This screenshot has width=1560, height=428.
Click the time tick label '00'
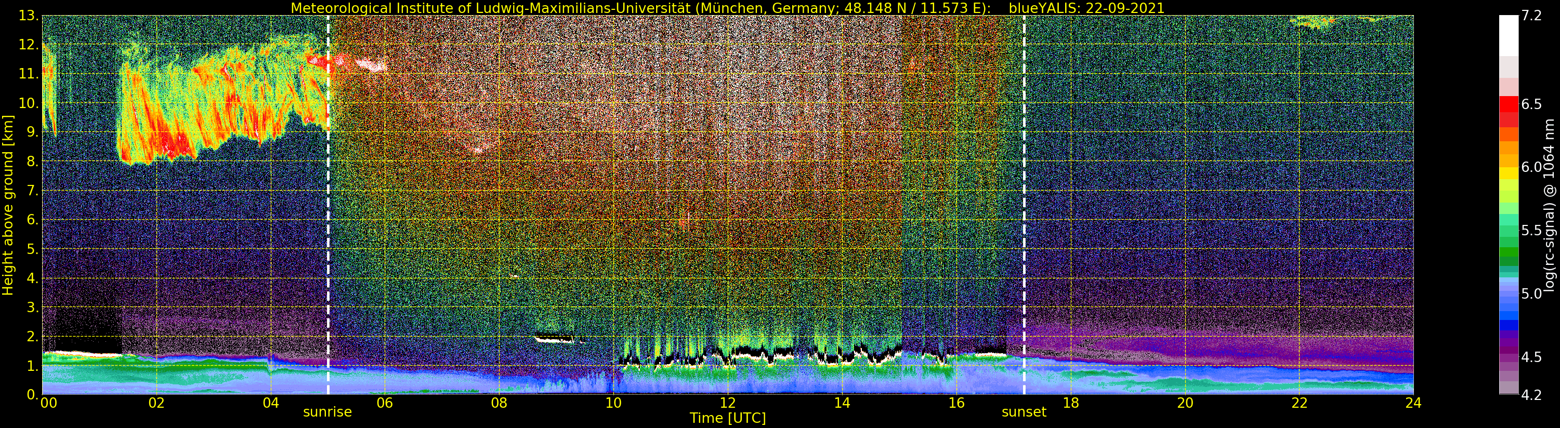click(x=48, y=403)
